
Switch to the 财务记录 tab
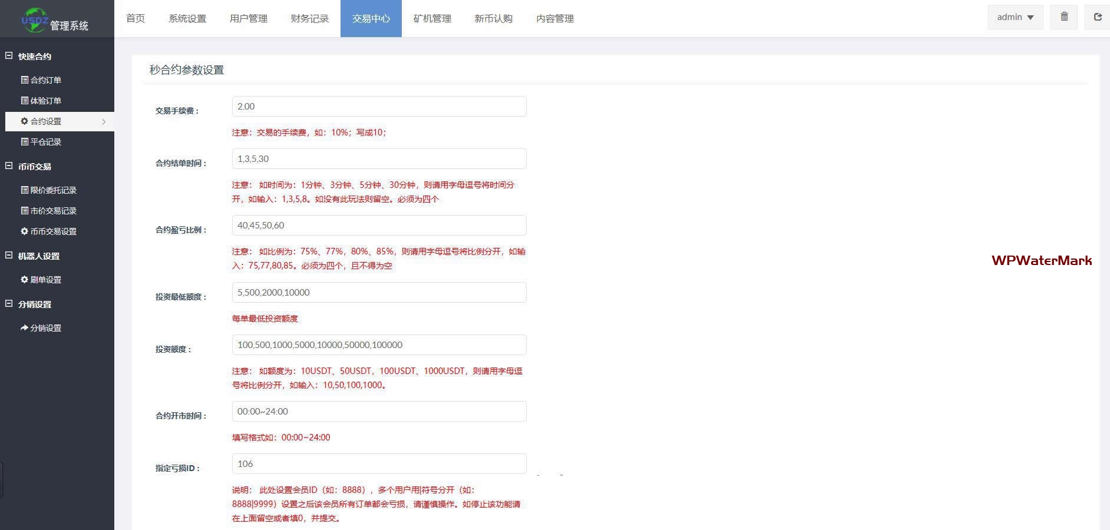(x=309, y=19)
